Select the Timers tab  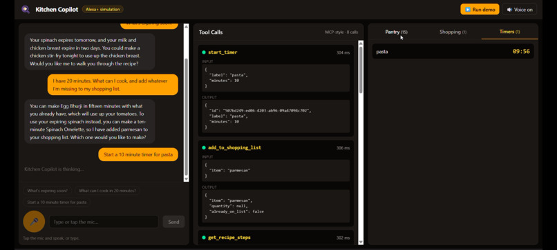[509, 32]
